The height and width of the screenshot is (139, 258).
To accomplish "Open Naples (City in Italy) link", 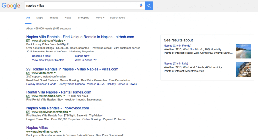I will [176, 64].
